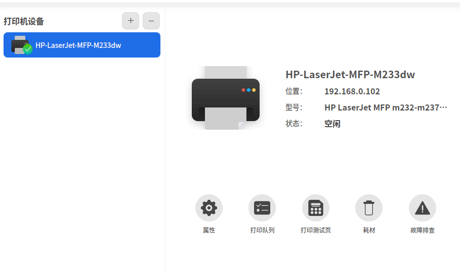This screenshot has width=460, height=275.
Task: Click the 耗材 label text
Action: coord(369,230)
